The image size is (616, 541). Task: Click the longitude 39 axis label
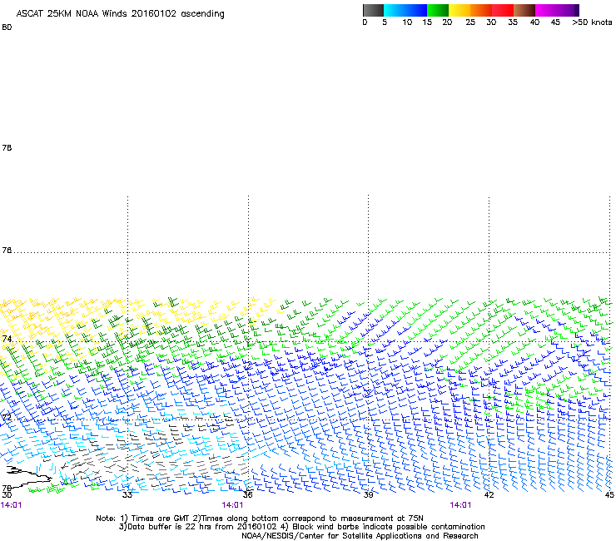click(x=369, y=495)
